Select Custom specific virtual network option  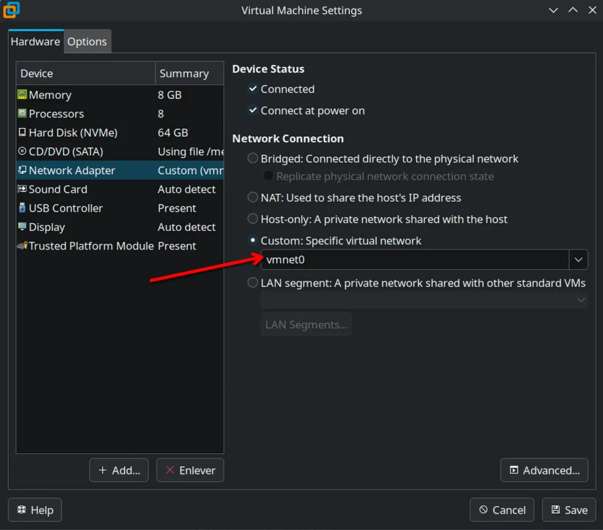(253, 240)
